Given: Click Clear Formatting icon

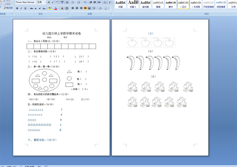Looking at the screenshot, I should coord(58,2).
